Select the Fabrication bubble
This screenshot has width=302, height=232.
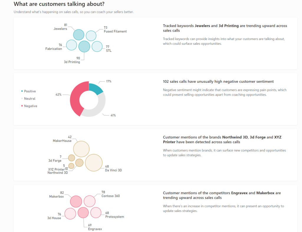(71, 45)
